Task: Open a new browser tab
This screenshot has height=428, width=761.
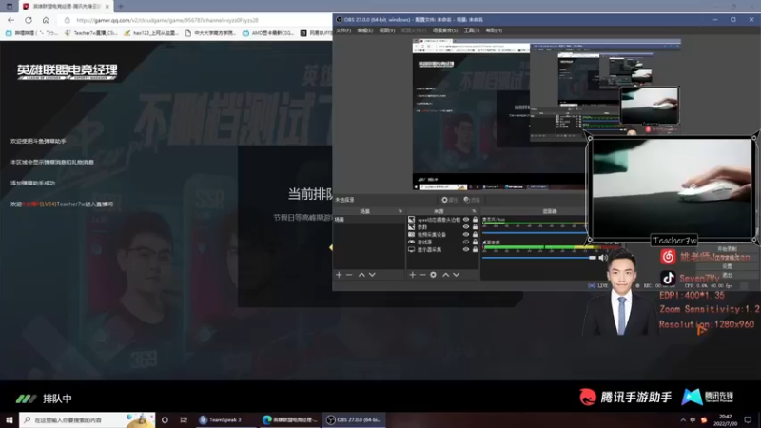Action: point(121,7)
